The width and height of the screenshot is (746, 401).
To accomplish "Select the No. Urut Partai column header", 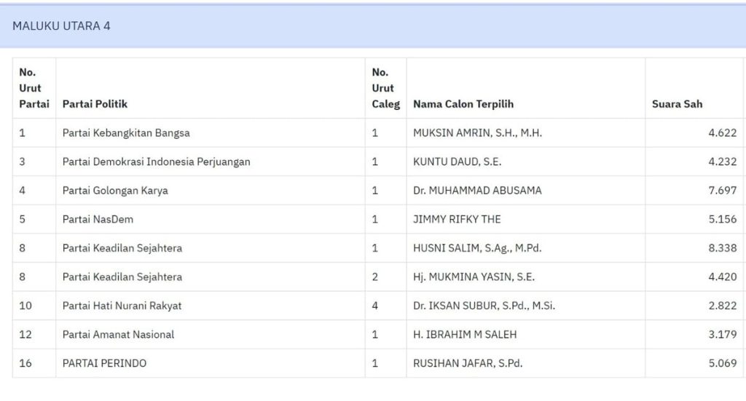I will pos(34,88).
